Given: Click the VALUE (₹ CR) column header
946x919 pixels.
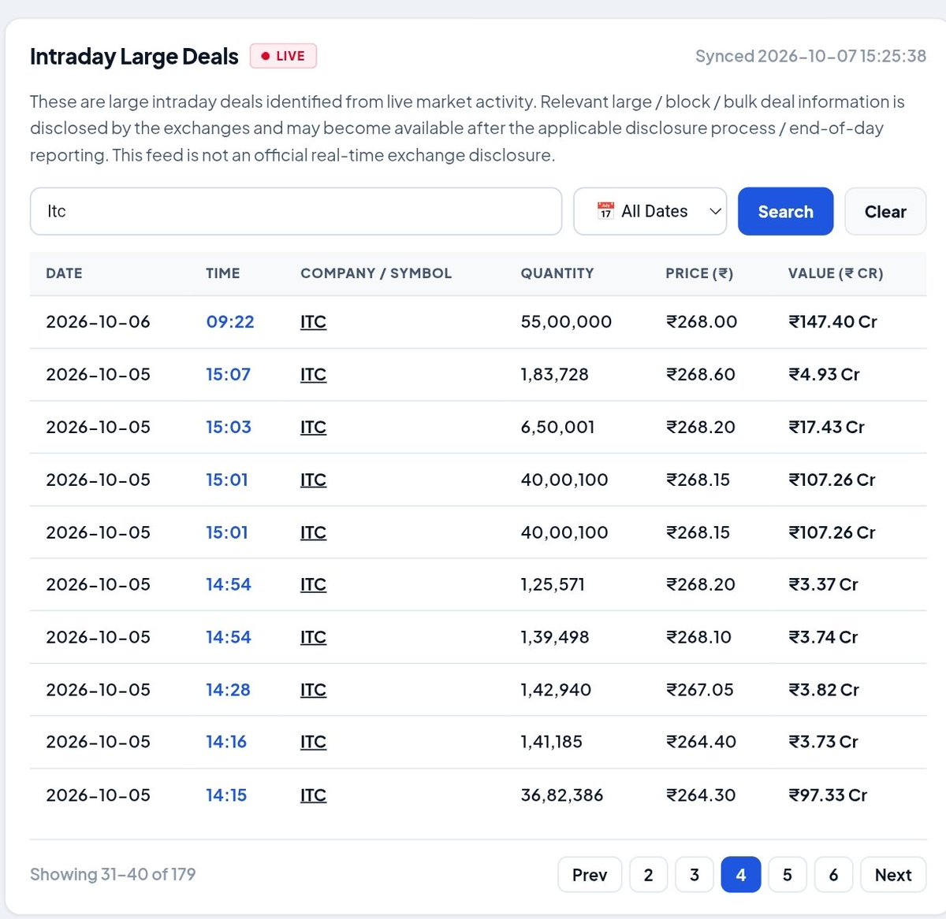Looking at the screenshot, I should 836,273.
